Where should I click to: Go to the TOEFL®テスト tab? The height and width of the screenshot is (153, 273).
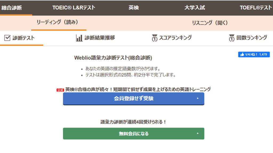256,8
